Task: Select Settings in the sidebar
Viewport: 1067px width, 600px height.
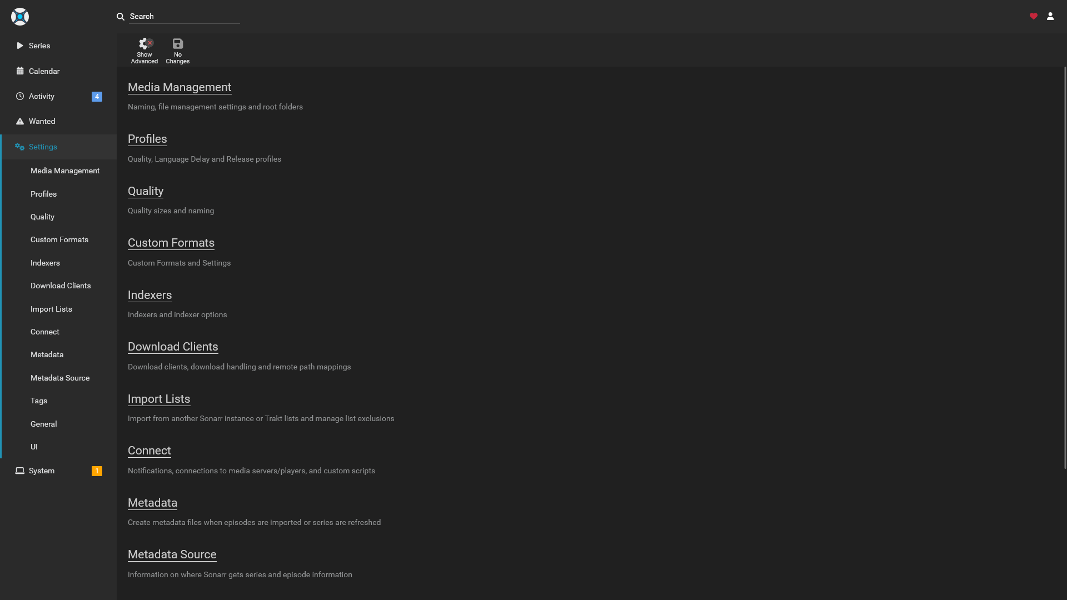Action: click(58, 147)
